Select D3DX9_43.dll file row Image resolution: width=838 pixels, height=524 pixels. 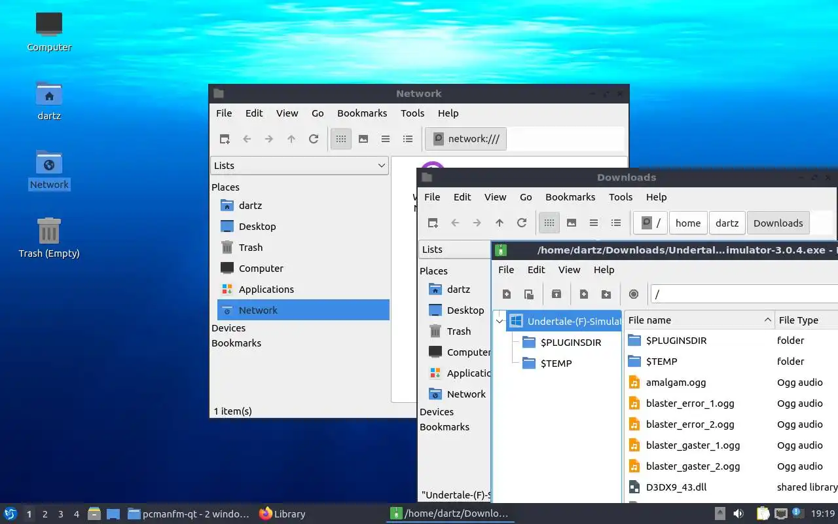pos(731,487)
